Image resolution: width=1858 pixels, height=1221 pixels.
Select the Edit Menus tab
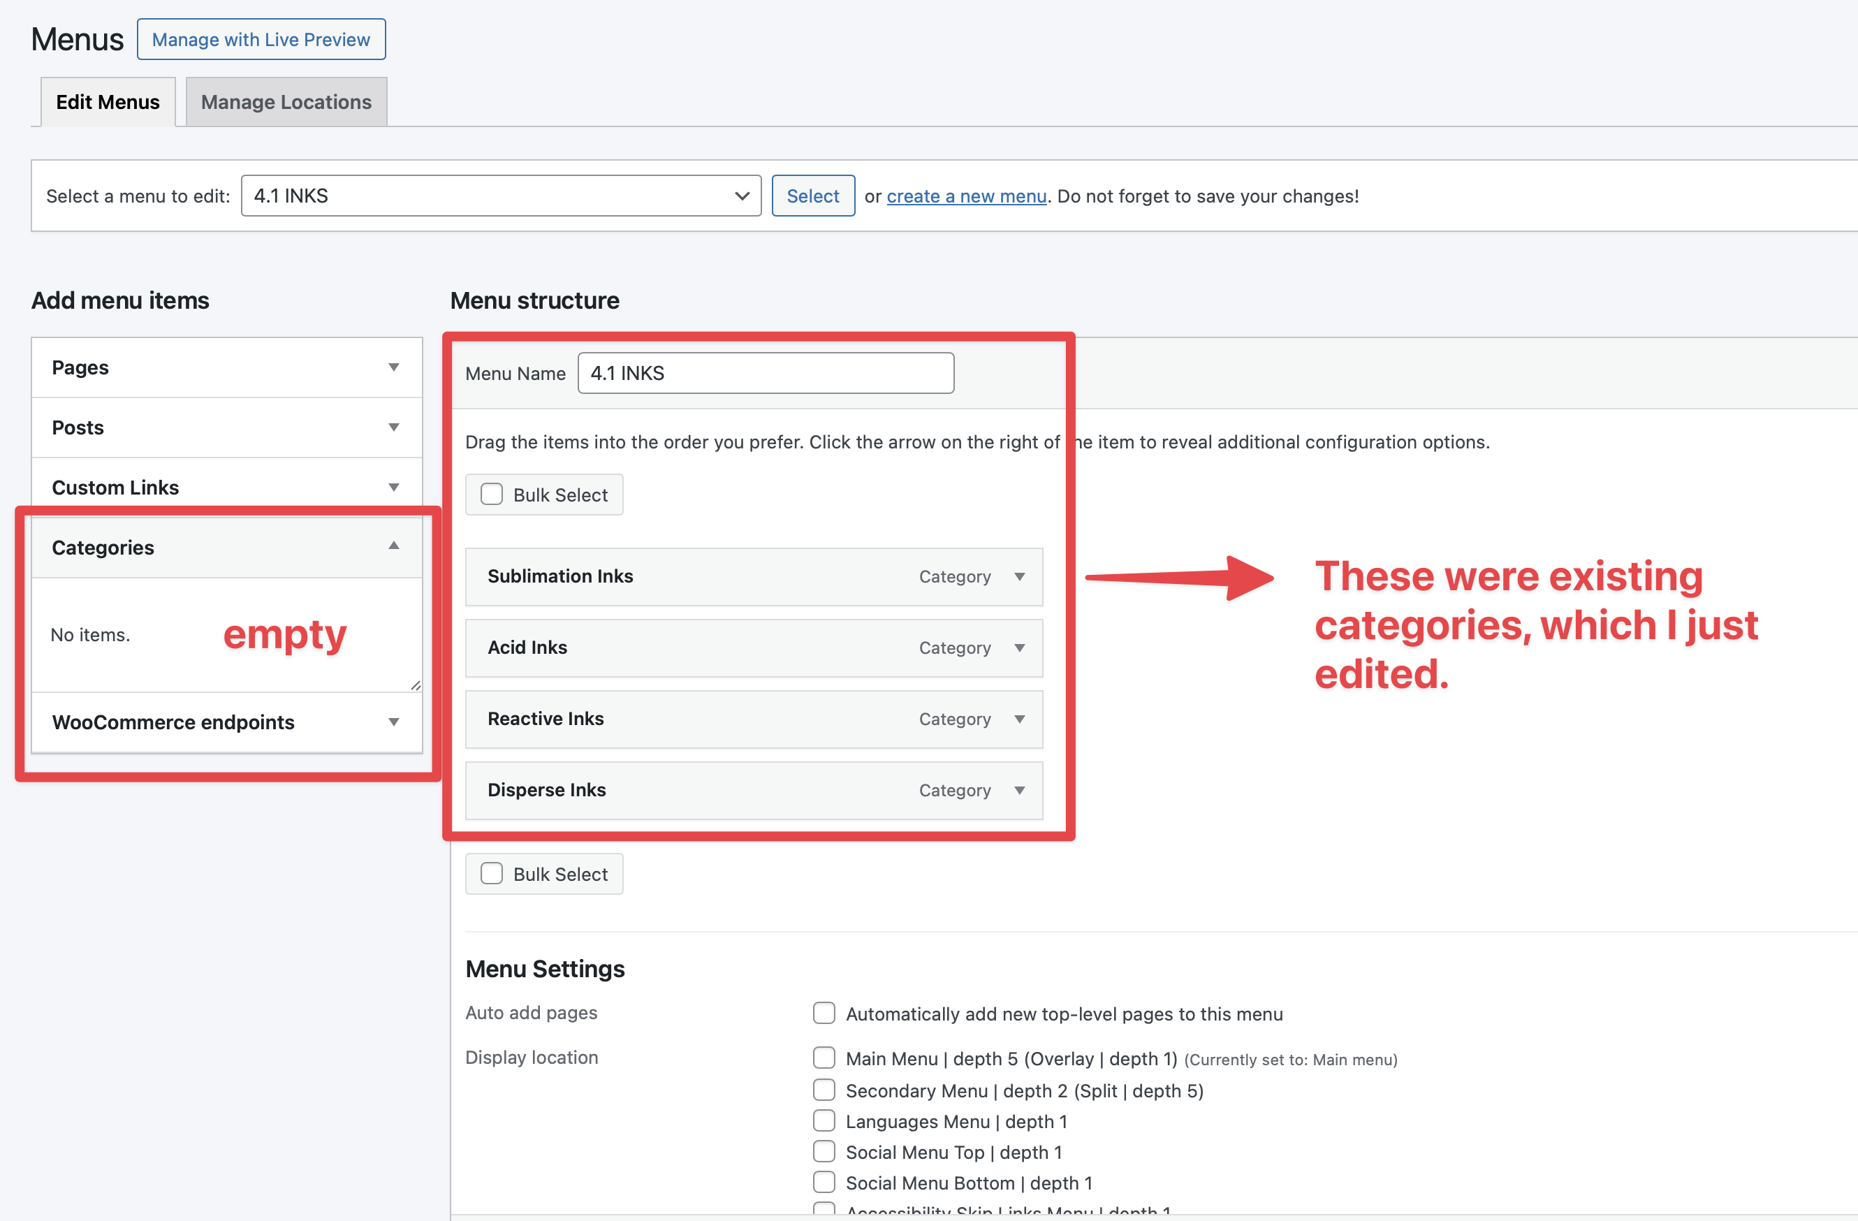[x=108, y=102]
